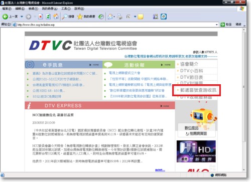The height and width of the screenshot is (182, 251).
Task: Open the 檔案(F) File menu
Action: coord(7,9)
